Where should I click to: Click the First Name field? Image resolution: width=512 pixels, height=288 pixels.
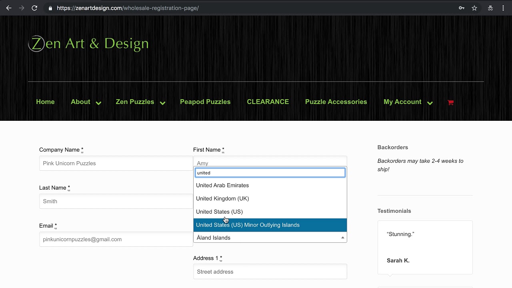270,161
